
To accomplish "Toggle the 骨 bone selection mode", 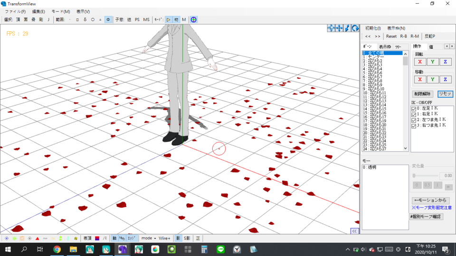I will (x=33, y=20).
